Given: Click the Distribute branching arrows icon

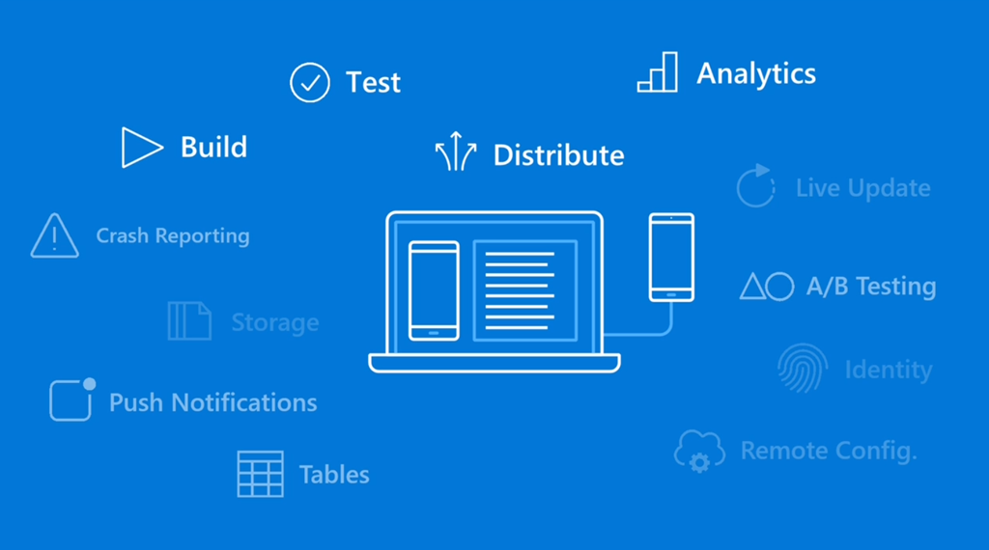Looking at the screenshot, I should coord(456,151).
